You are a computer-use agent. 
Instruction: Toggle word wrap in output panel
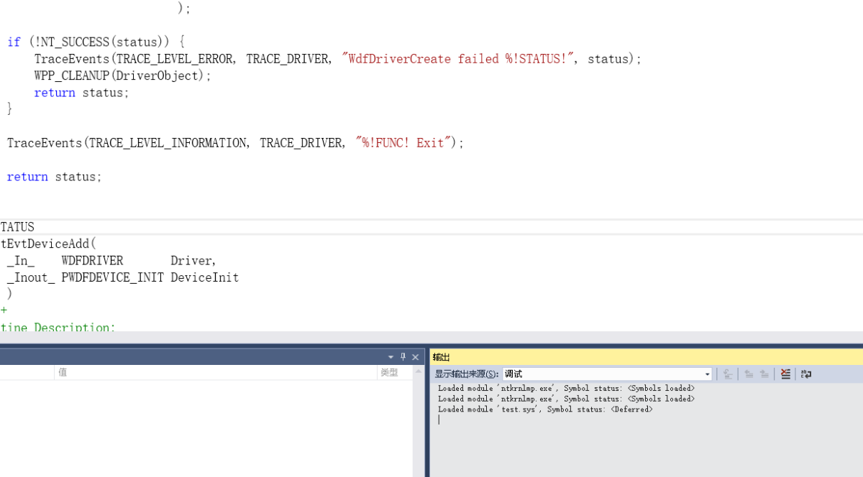tap(805, 374)
